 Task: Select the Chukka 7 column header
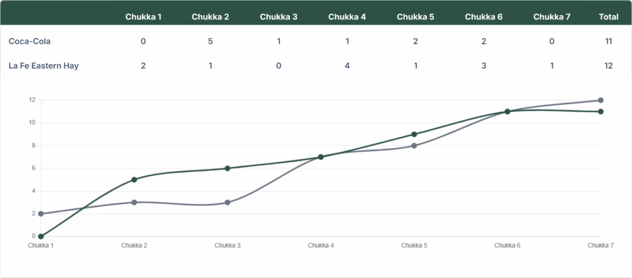coord(551,17)
